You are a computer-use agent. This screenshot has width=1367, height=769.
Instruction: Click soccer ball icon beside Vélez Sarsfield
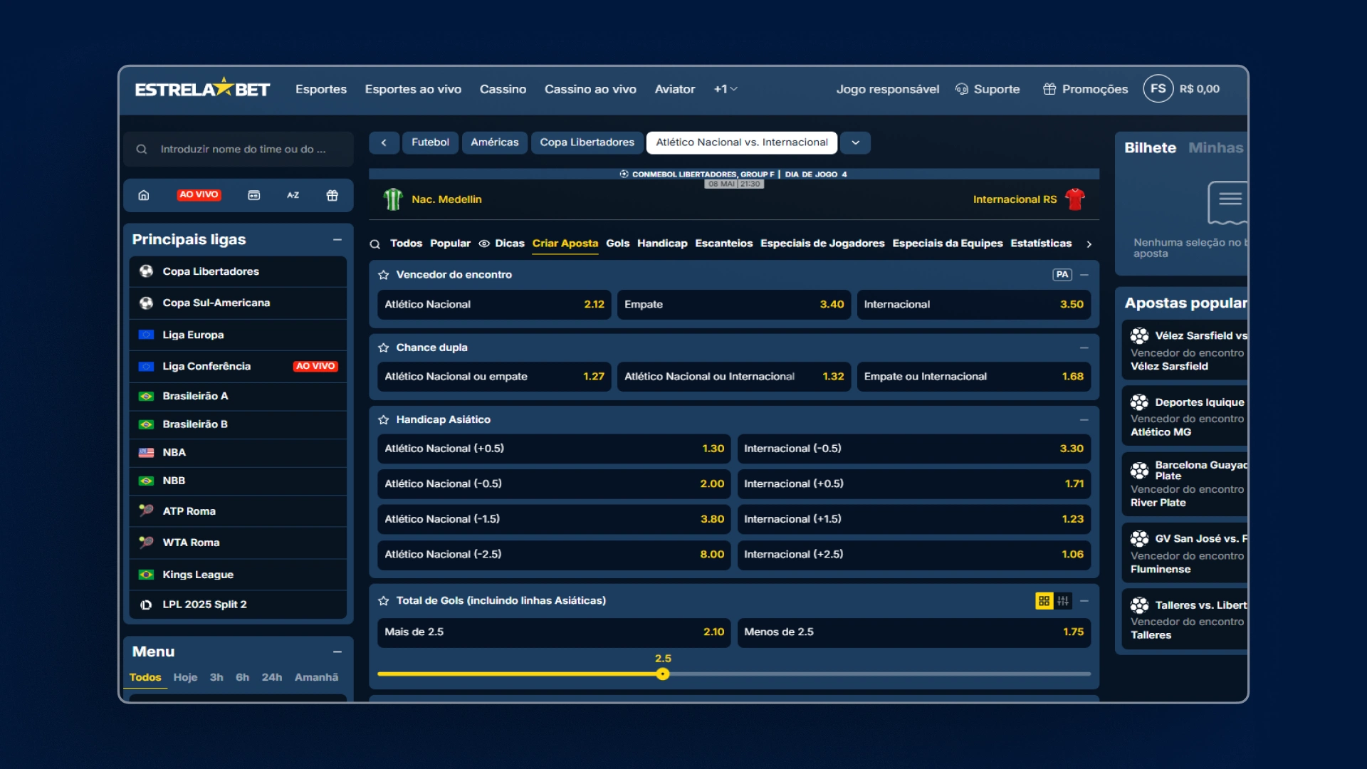coord(1139,335)
